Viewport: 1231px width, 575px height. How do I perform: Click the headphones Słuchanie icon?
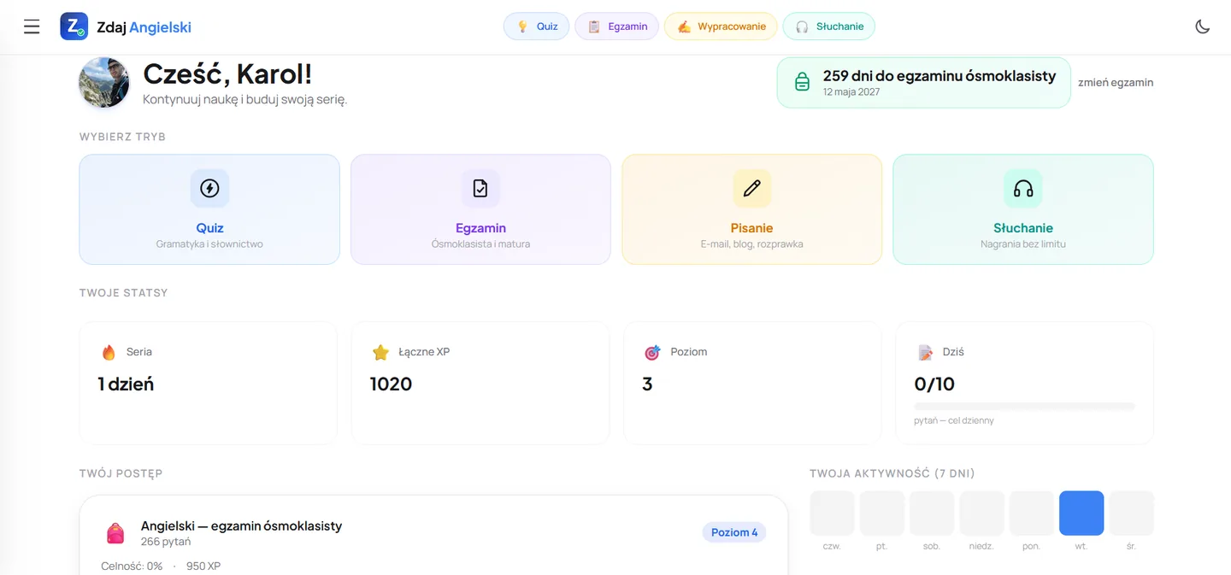click(x=1023, y=189)
